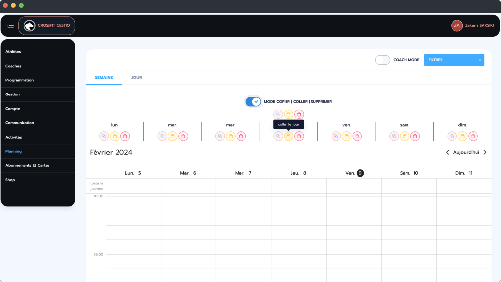Open Programmation in the sidebar
501x282 pixels.
pos(20,80)
